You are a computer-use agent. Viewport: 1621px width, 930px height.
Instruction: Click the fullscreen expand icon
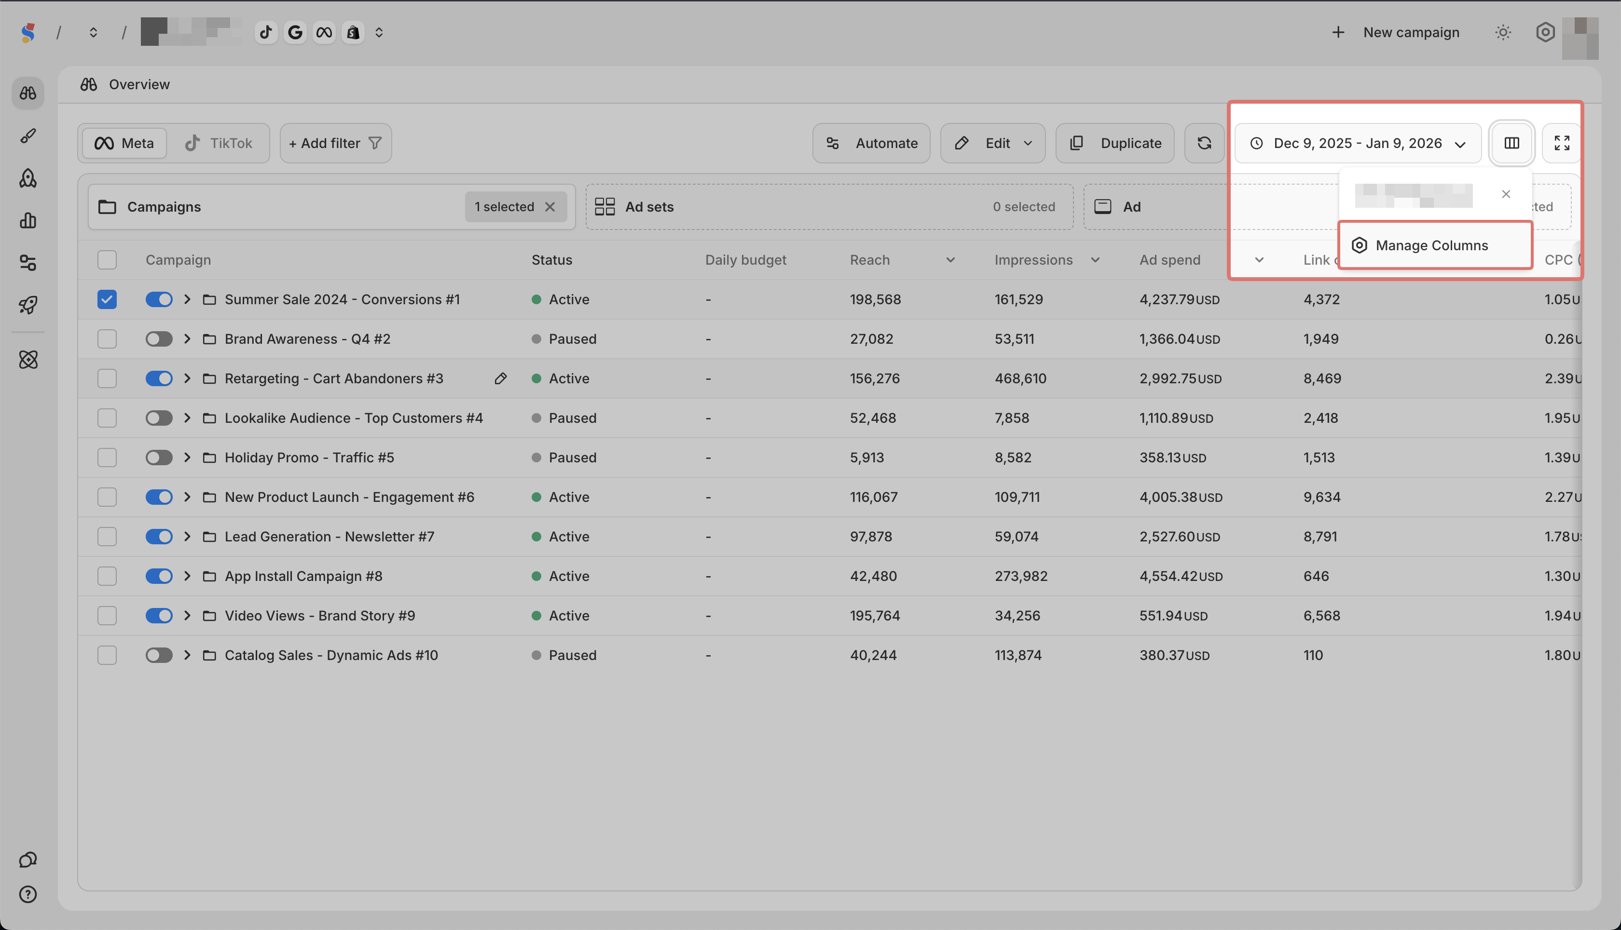(1562, 143)
